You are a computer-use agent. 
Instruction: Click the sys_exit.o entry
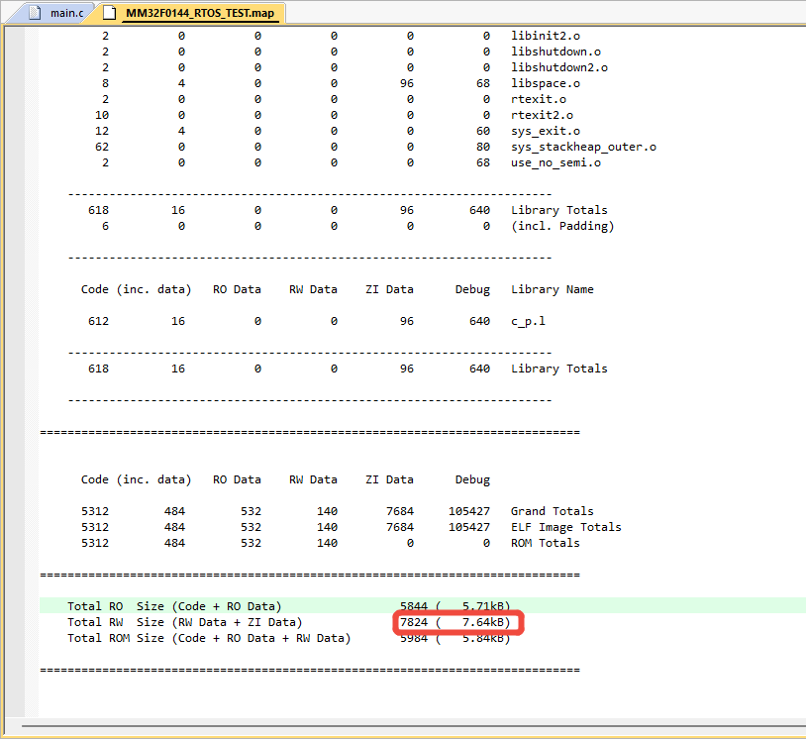pyautogui.click(x=546, y=131)
